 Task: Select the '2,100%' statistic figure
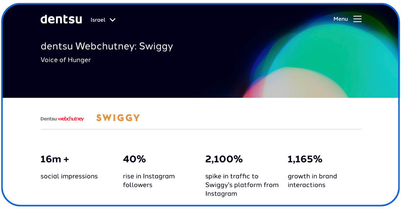(x=224, y=159)
